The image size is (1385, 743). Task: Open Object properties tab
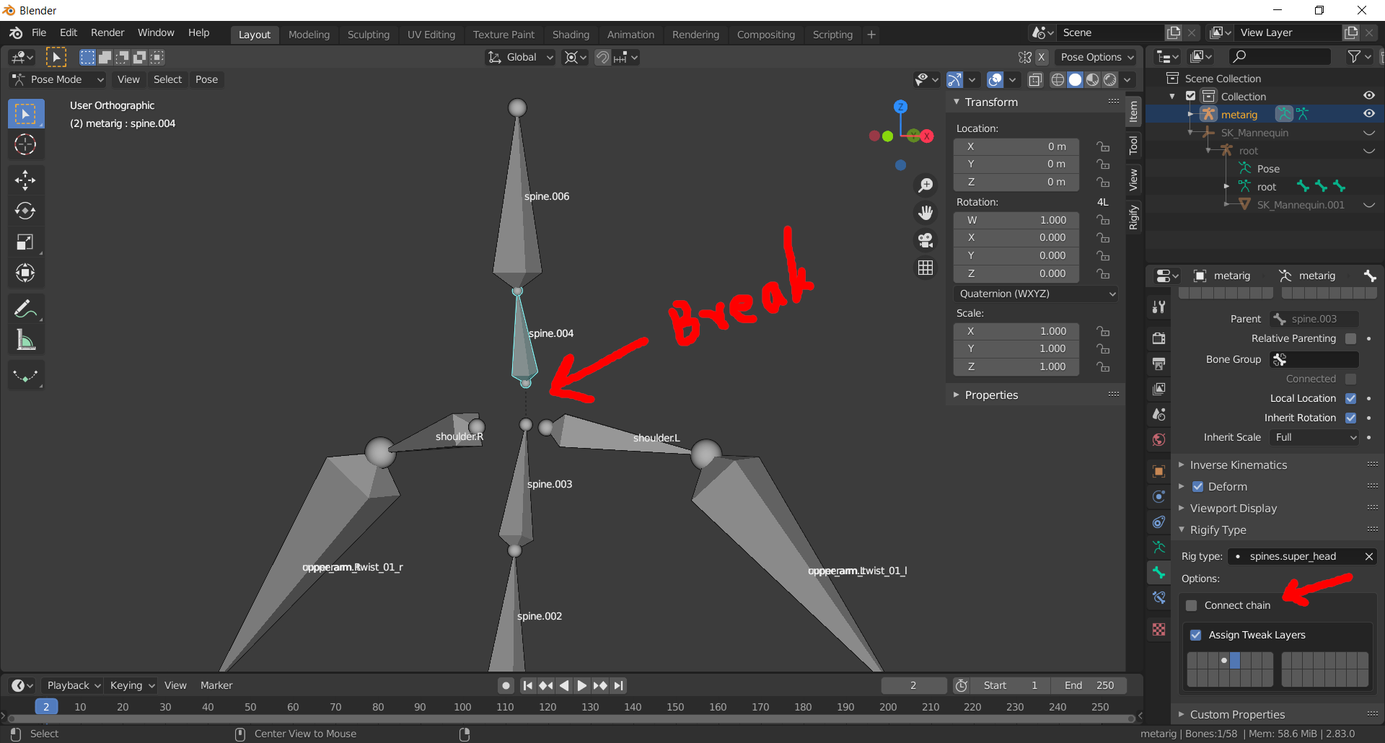click(x=1159, y=471)
